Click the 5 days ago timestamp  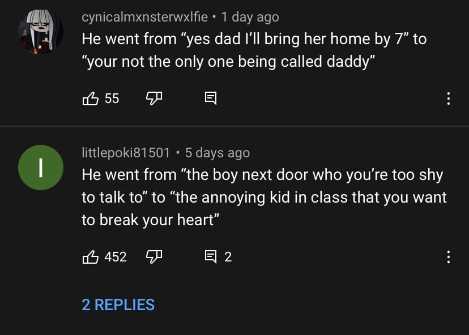coord(218,153)
